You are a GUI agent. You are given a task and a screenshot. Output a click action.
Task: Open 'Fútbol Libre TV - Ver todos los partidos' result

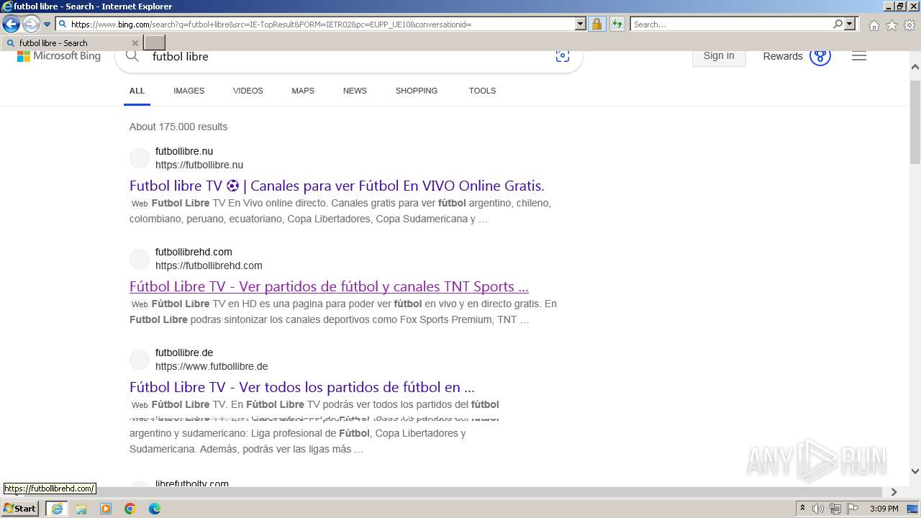(x=302, y=387)
